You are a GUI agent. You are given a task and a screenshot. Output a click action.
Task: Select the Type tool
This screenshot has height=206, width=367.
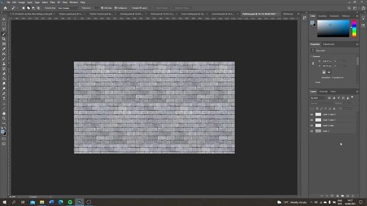point(4,98)
